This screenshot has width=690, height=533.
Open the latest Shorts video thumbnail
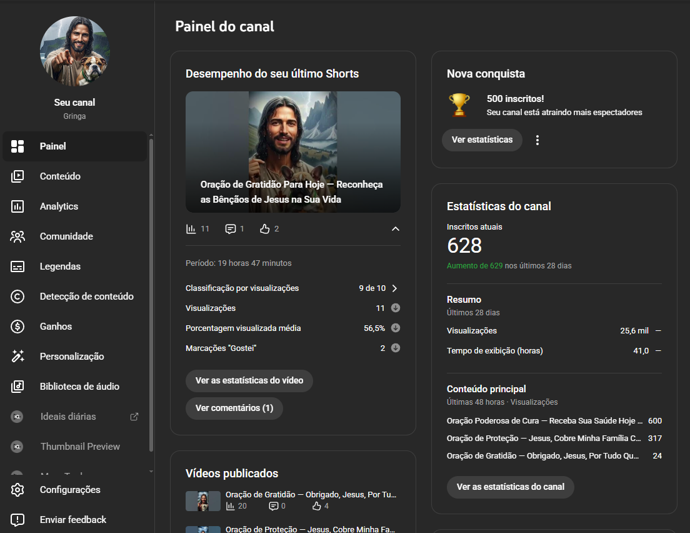(293, 152)
